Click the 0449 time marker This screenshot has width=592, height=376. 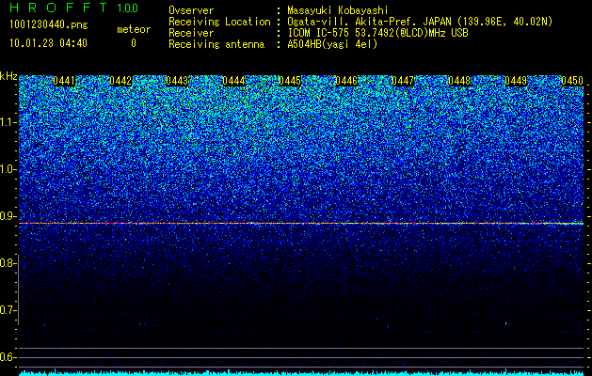point(516,81)
